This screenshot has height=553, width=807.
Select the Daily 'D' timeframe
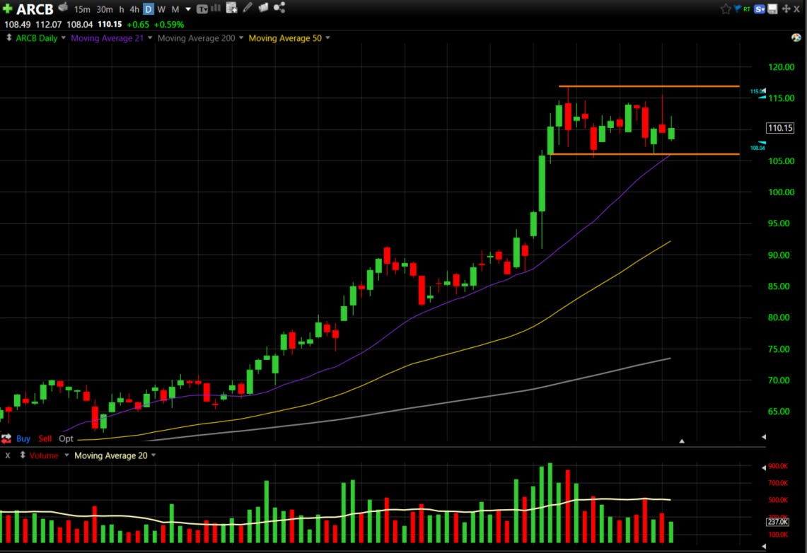pos(149,9)
